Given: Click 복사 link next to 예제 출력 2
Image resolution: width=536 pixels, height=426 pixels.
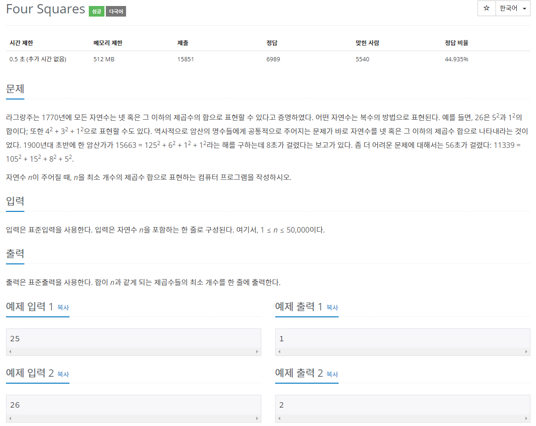Looking at the screenshot, I should (332, 374).
